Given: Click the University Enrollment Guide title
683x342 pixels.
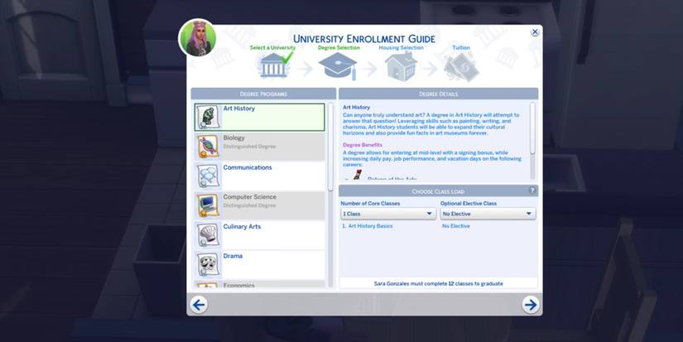Looking at the screenshot, I should pyautogui.click(x=364, y=38).
